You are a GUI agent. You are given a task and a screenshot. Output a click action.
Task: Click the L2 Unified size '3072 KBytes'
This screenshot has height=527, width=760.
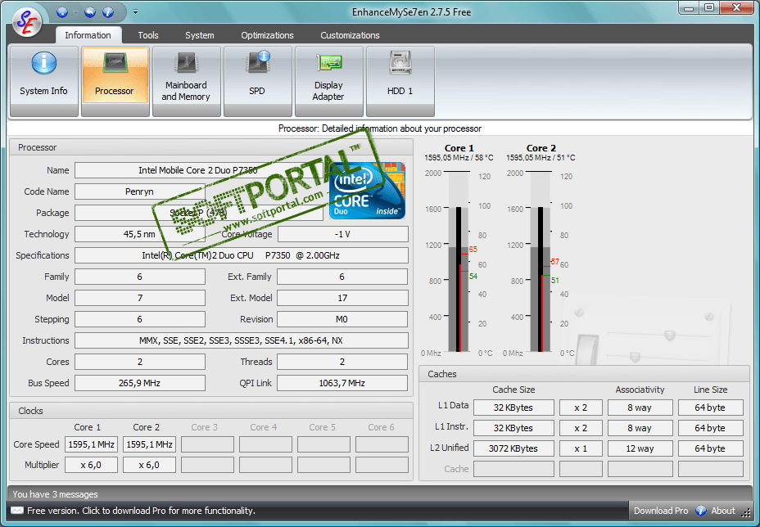tap(513, 448)
